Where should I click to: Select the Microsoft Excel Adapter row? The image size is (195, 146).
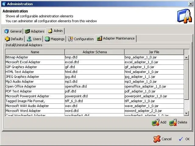(x=94, y=62)
